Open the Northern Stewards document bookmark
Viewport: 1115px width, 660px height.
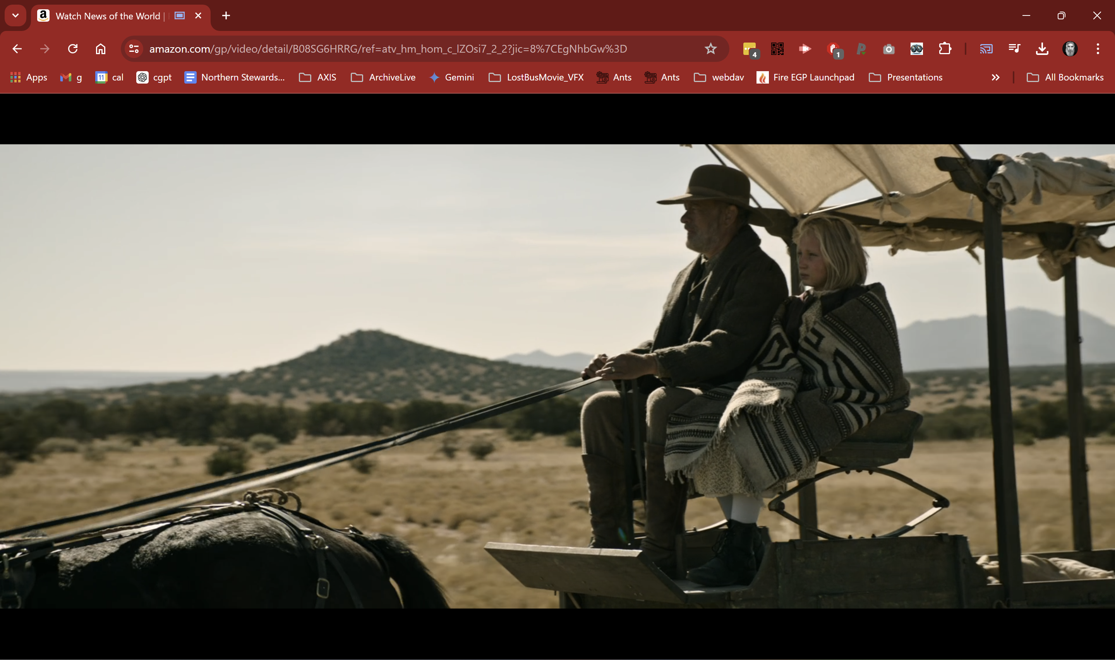click(x=235, y=77)
